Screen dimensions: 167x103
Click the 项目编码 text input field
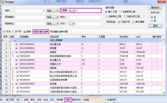pos(30,17)
